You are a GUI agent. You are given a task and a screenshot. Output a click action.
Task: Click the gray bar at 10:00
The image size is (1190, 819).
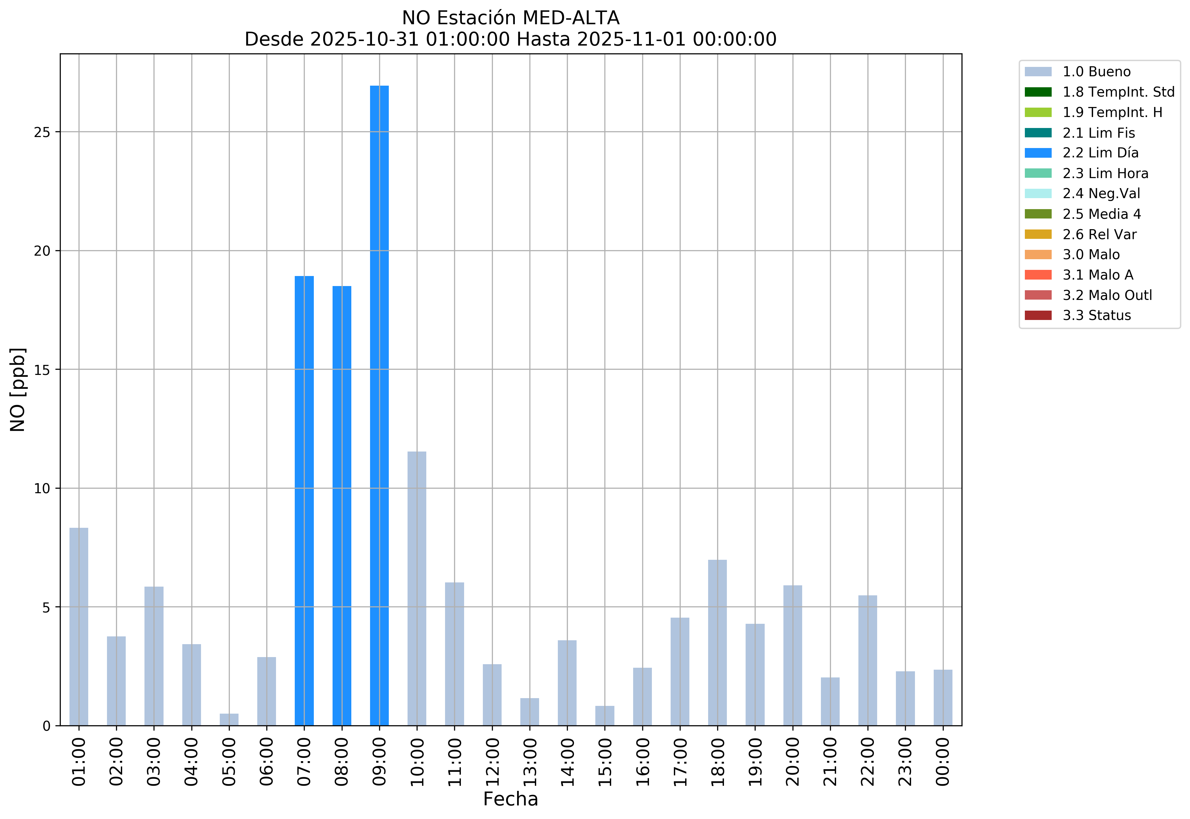click(417, 588)
